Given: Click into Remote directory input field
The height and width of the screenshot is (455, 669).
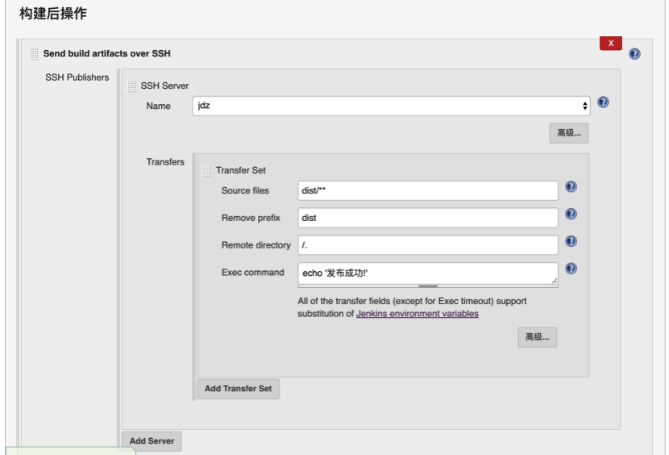Looking at the screenshot, I should [428, 245].
